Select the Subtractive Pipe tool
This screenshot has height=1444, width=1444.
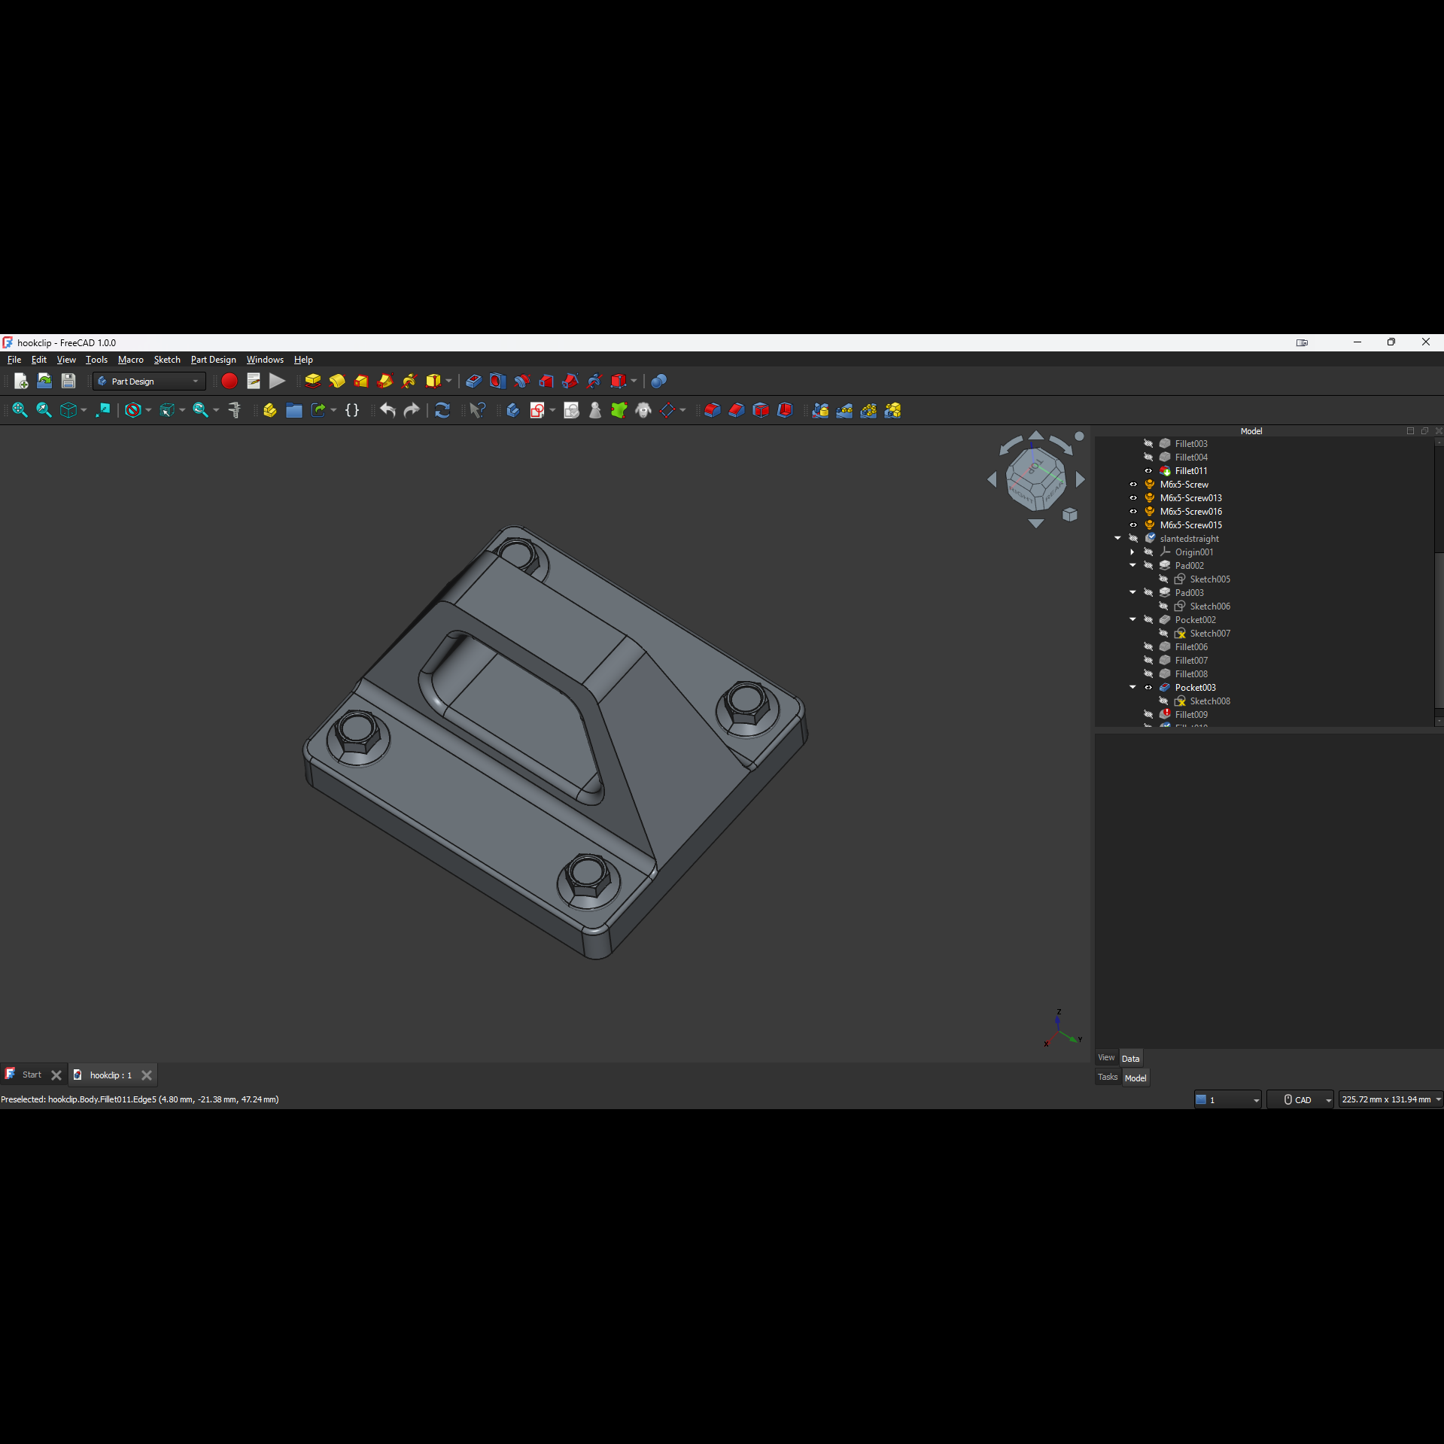(570, 381)
